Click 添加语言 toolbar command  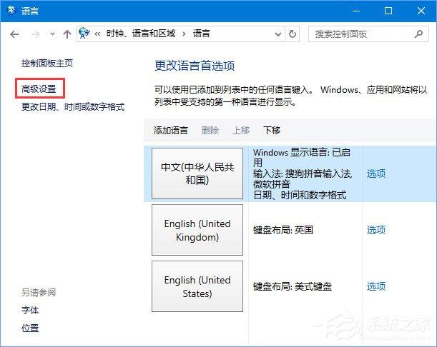point(170,130)
